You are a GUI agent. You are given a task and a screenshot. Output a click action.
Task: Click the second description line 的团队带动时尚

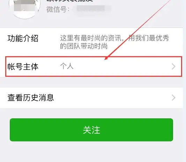pos(84,46)
